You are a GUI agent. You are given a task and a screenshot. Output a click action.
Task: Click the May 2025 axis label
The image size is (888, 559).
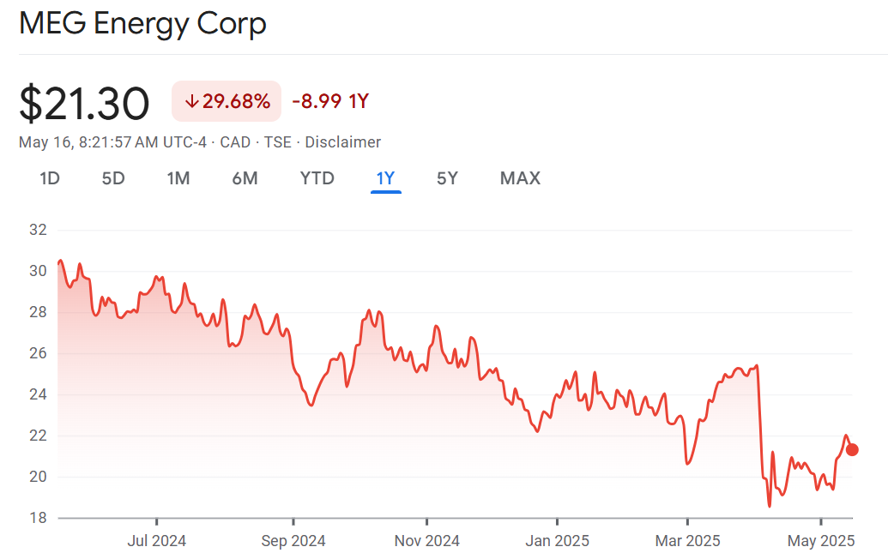(821, 541)
